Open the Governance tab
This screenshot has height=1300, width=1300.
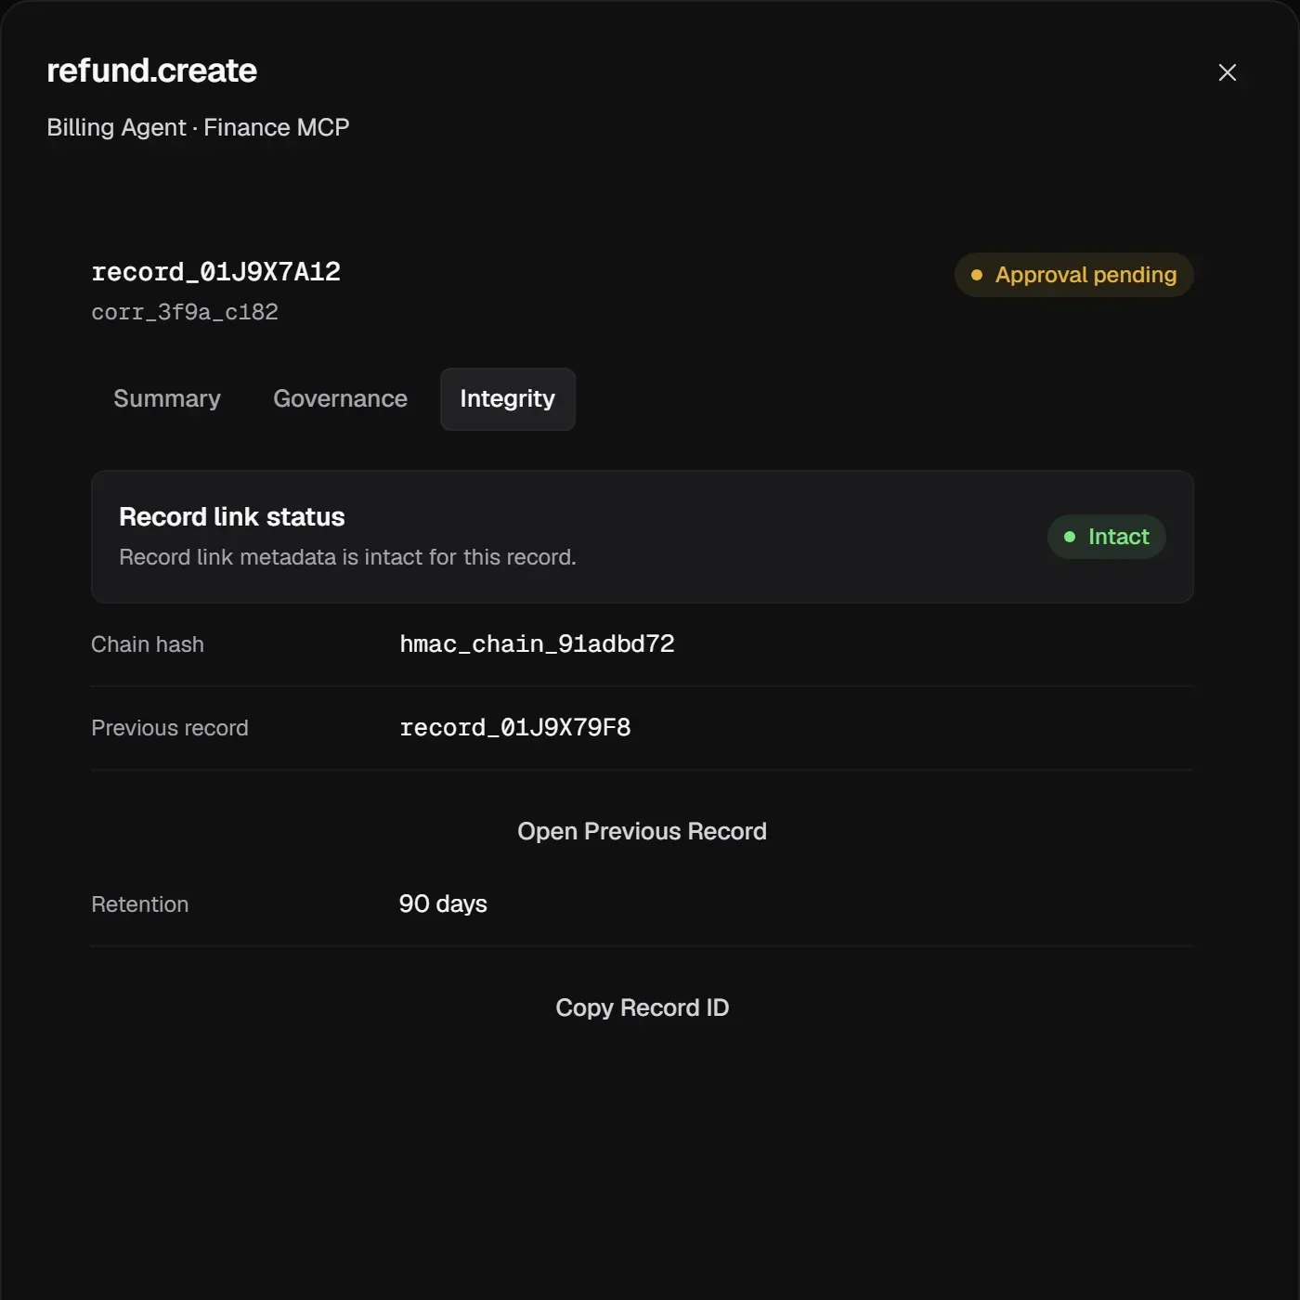tap(340, 398)
